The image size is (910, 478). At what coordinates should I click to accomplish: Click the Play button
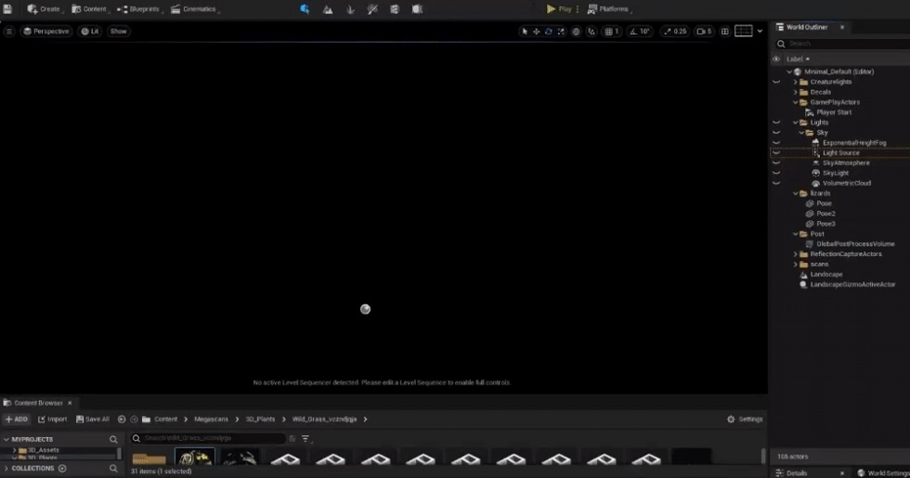[559, 9]
